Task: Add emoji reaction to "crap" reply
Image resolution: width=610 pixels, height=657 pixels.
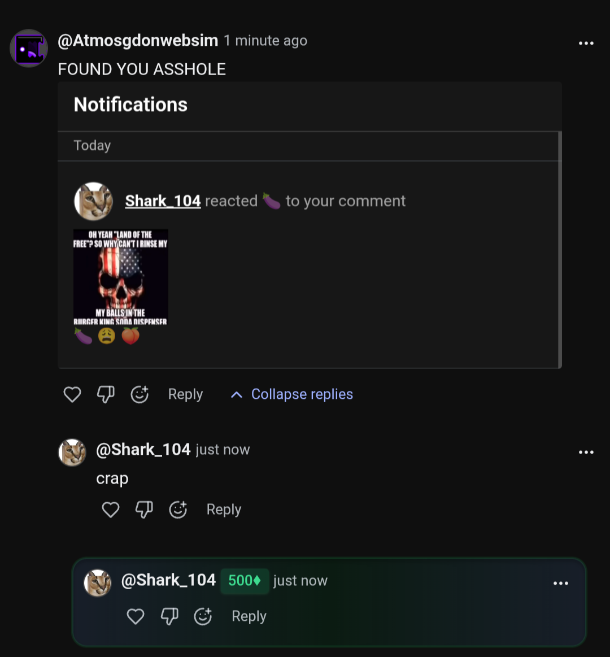Action: coord(178,510)
